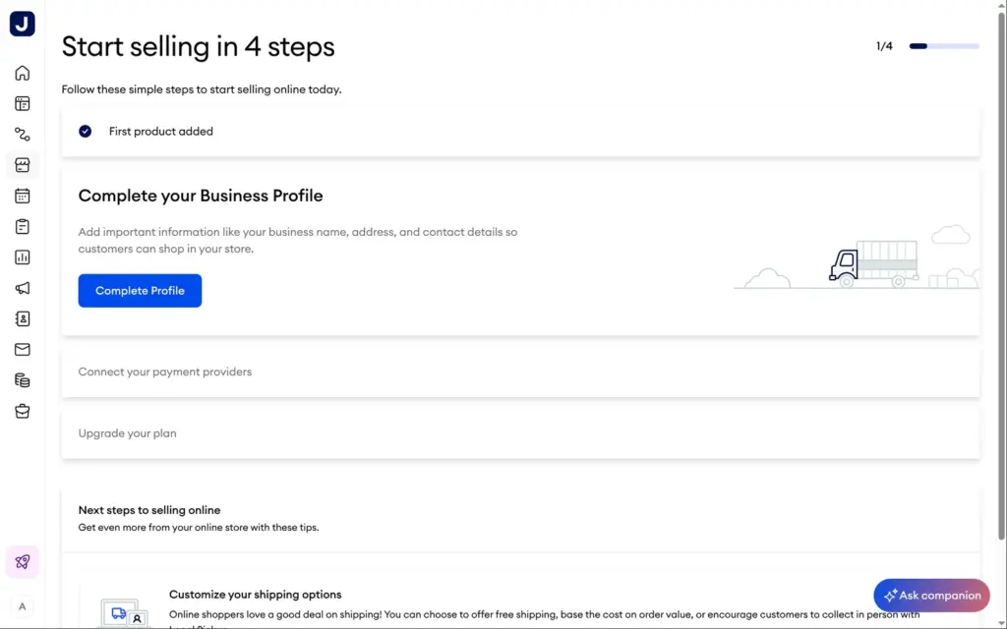Click the shipping options thumbnail image
The image size is (1007, 629).
click(x=123, y=611)
